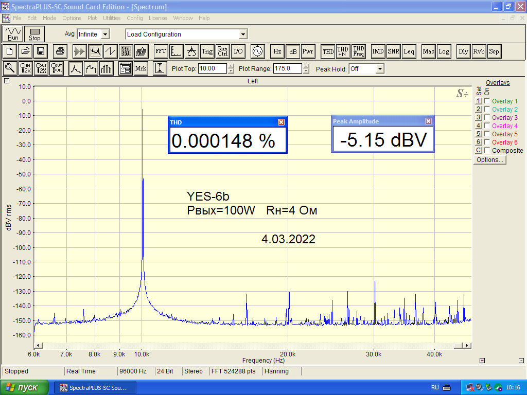Toggle the IMD measurement button
The width and height of the screenshot is (527, 395).
click(x=378, y=51)
